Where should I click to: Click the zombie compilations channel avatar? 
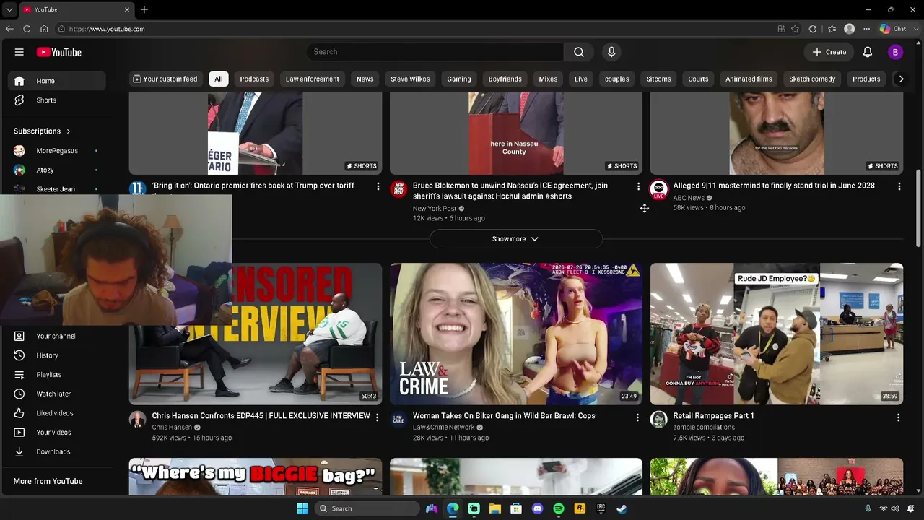coord(658,420)
